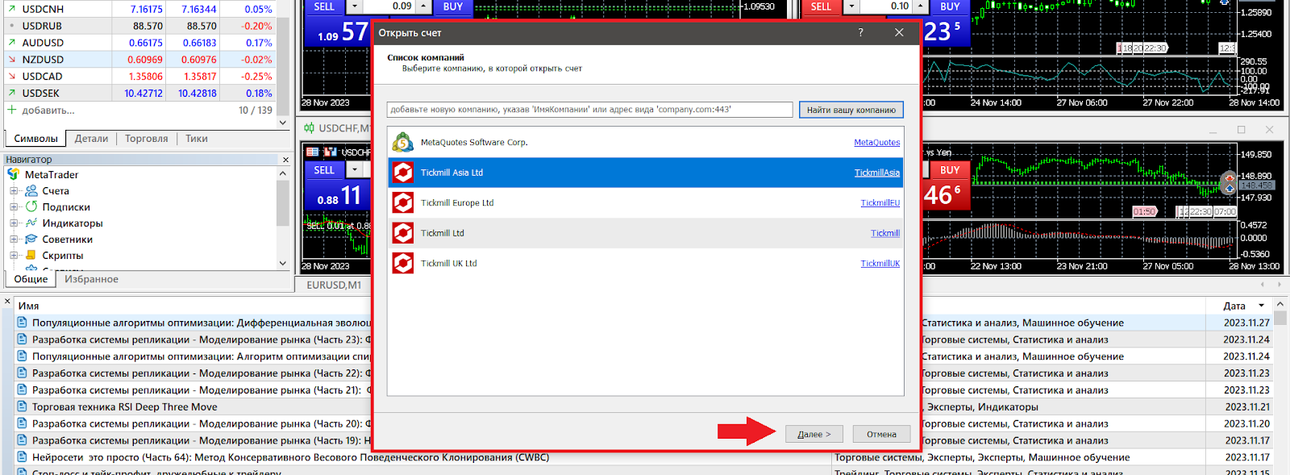Select the Tickmill Europe Ltd company name
Screen dimensions: 1290x475
[457, 202]
